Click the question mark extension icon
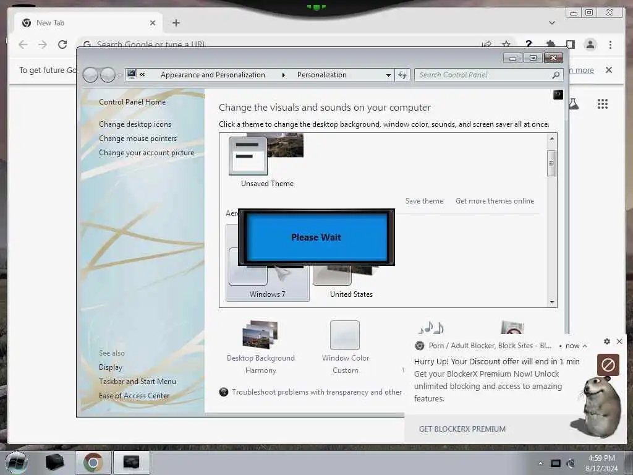The width and height of the screenshot is (633, 475). pos(529,44)
